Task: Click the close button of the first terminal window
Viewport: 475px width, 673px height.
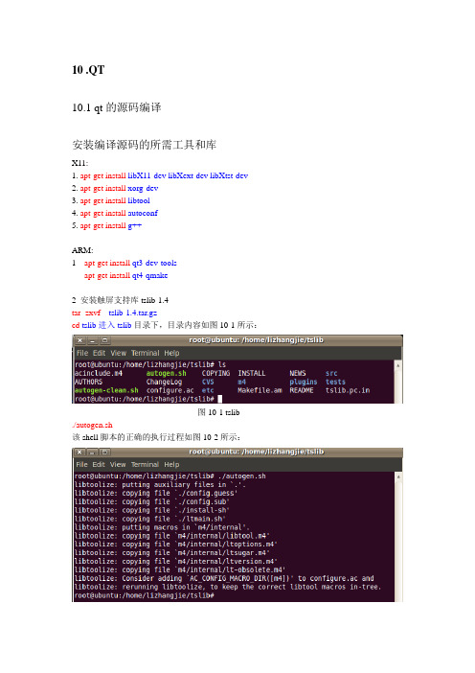Action: click(x=79, y=340)
